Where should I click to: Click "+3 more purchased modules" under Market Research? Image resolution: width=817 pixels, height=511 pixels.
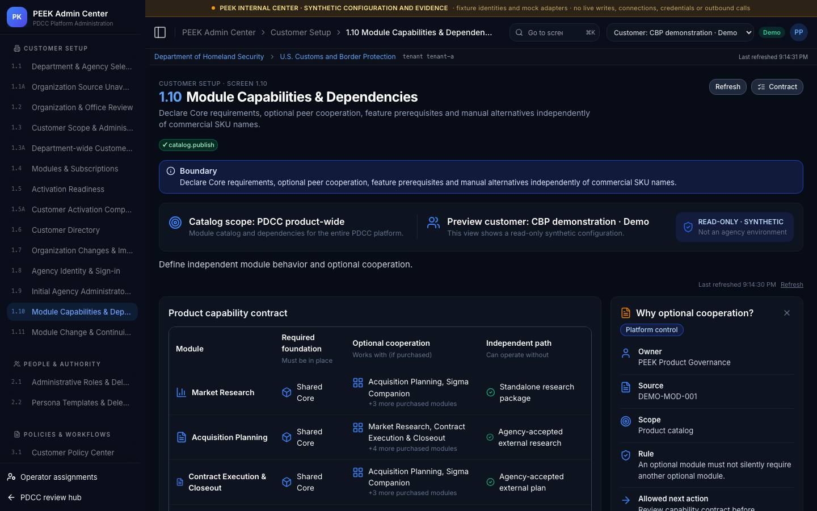tap(412, 404)
